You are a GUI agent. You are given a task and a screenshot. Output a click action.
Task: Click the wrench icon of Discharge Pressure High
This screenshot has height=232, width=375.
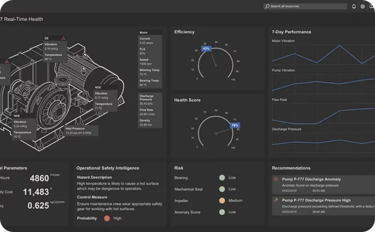tap(276, 200)
